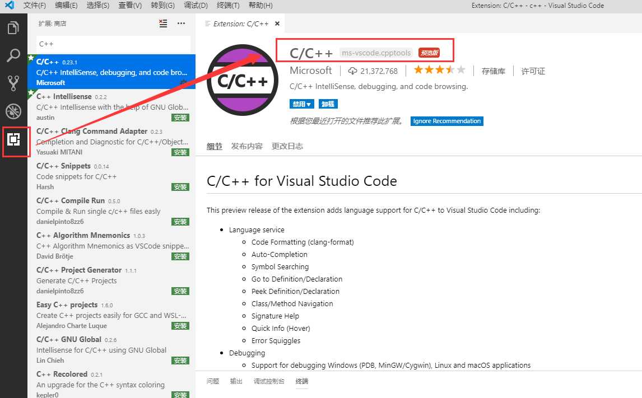The image size is (642, 398).
Task: Click the Microsoft publisher link
Action: 311,71
